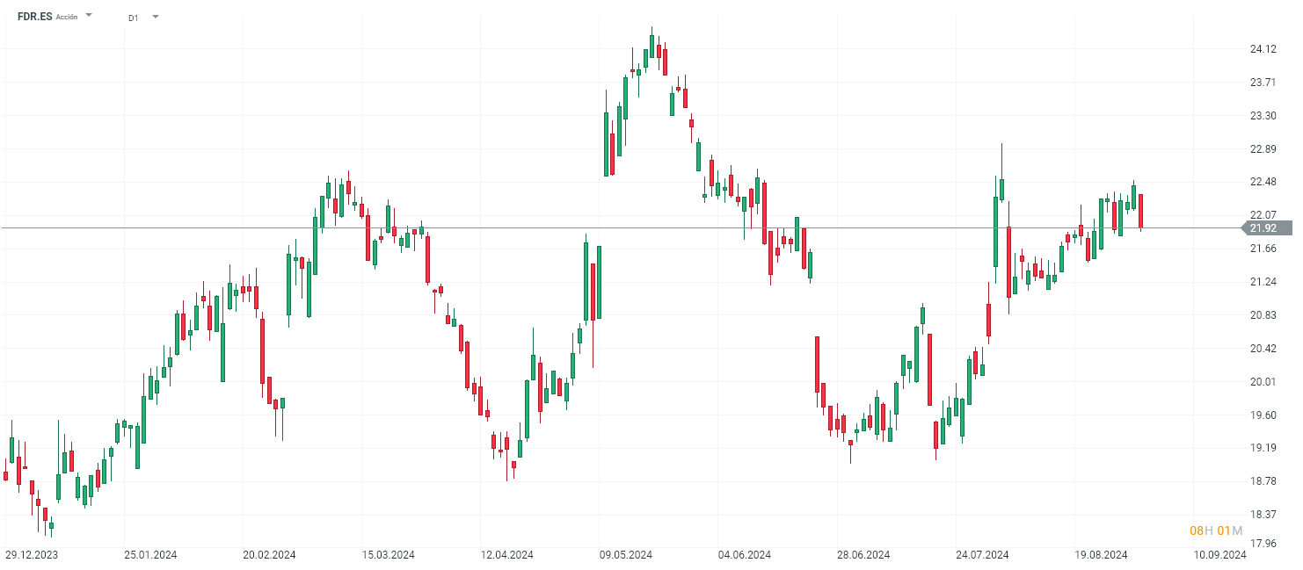1303x570 pixels.
Task: Click the 23.30 price axis label
Action: coord(1263,116)
